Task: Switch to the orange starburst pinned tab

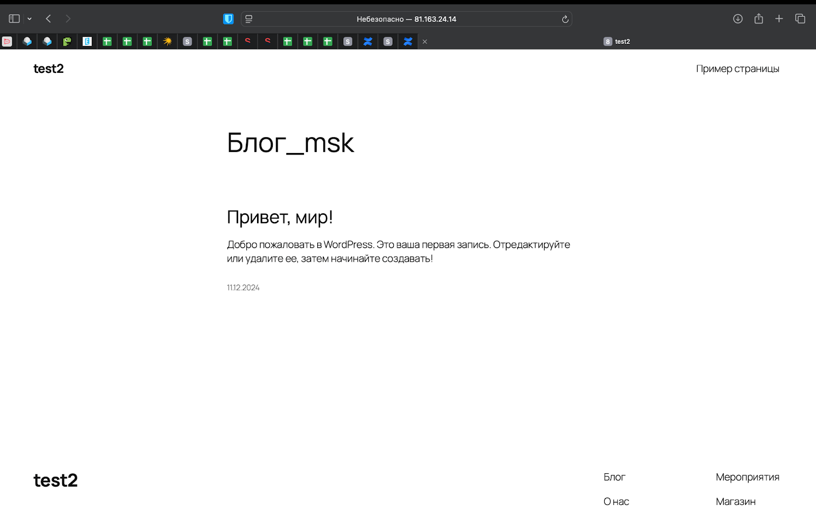Action: coord(167,41)
